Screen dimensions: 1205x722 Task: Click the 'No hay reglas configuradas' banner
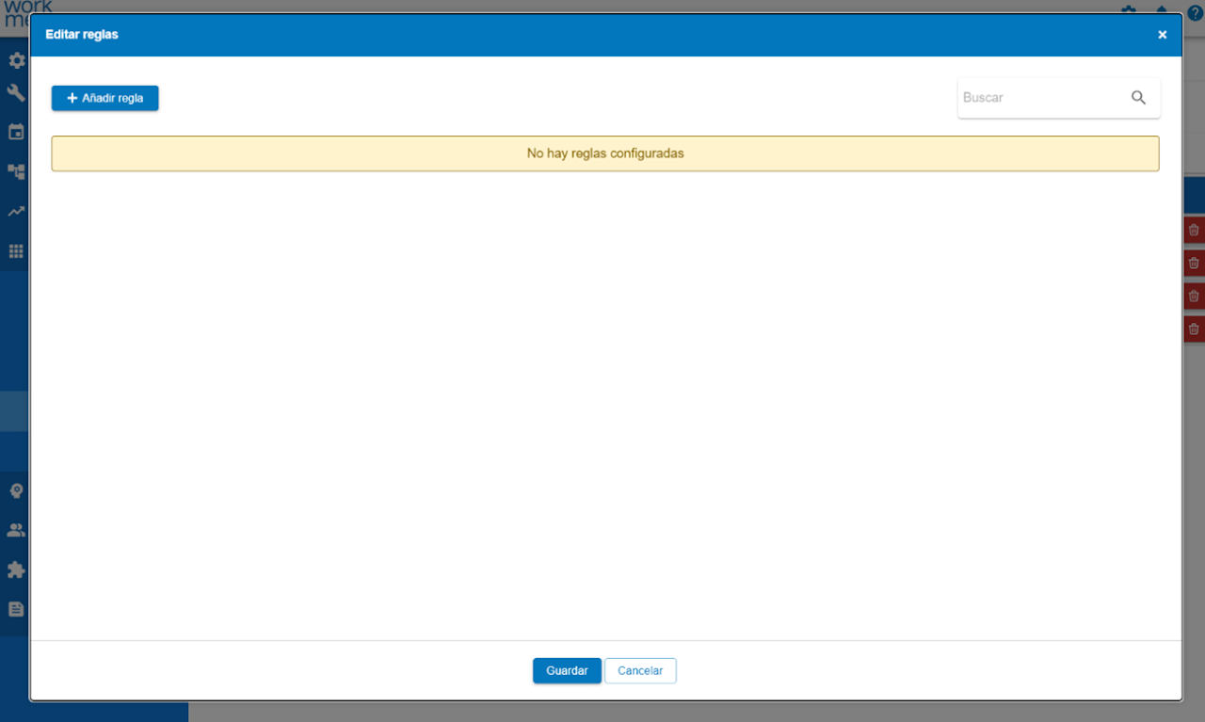pyautogui.click(x=604, y=153)
